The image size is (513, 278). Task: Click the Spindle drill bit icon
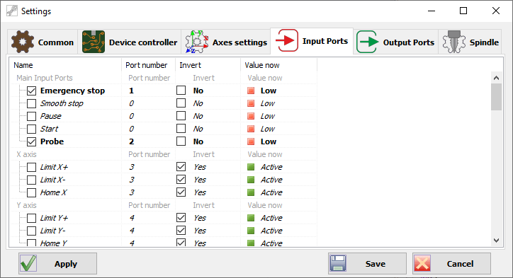[x=454, y=42]
